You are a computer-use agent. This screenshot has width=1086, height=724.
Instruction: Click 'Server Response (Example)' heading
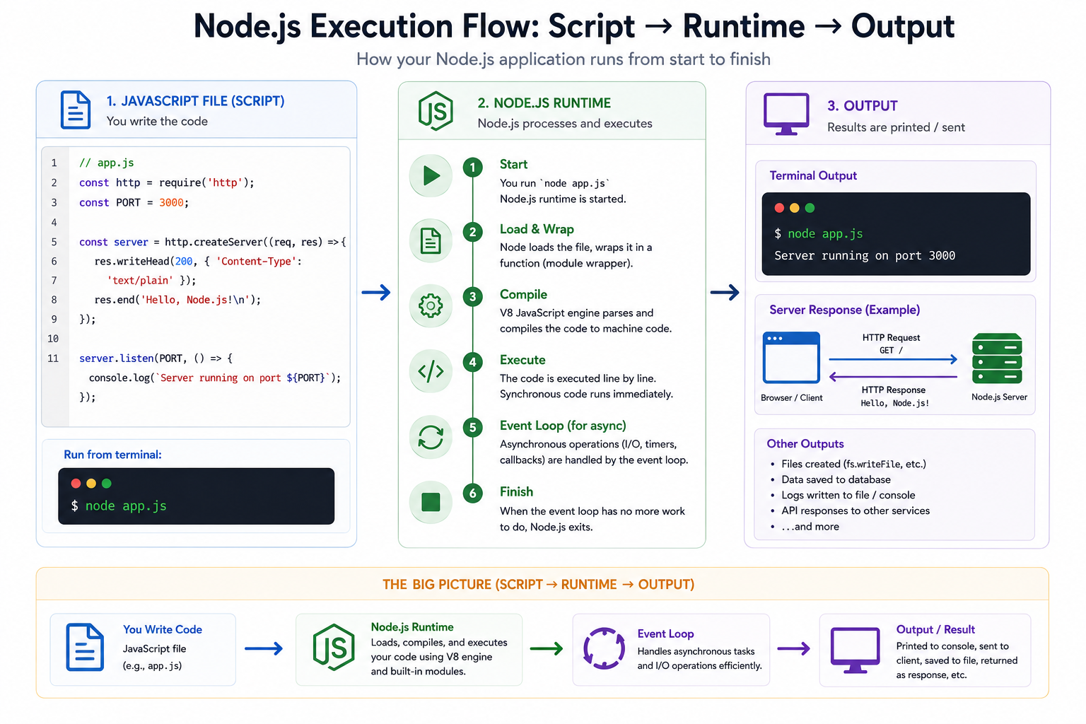click(845, 310)
